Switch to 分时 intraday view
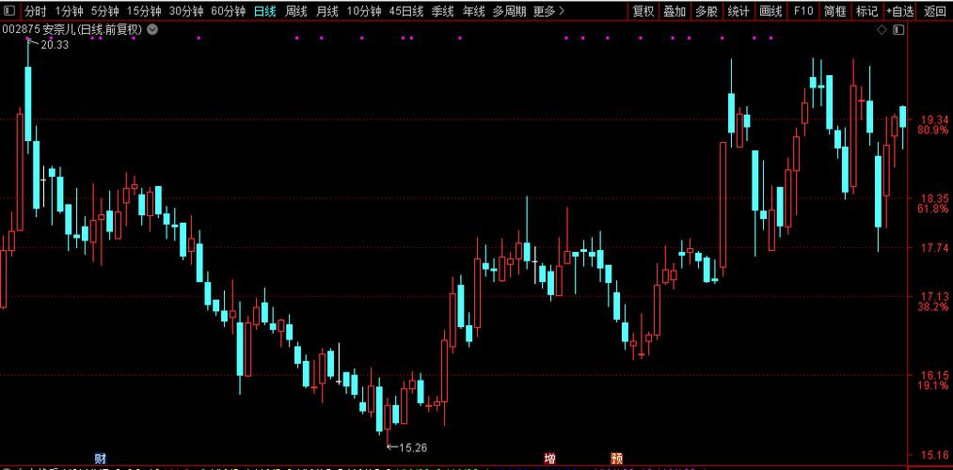Screen dimensions: 953x470 tap(35, 11)
